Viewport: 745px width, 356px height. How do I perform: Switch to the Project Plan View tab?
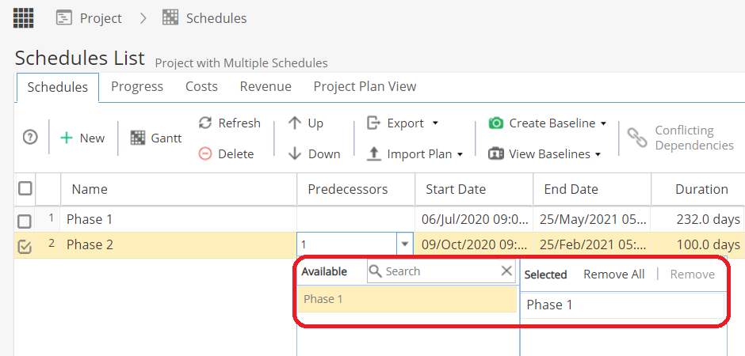(x=365, y=86)
